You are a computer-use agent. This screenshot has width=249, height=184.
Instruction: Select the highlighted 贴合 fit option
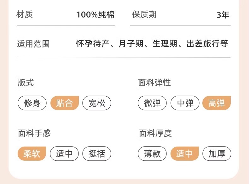click(64, 103)
